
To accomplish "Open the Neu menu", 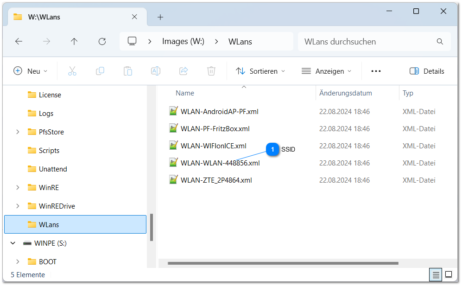I will 30,71.
